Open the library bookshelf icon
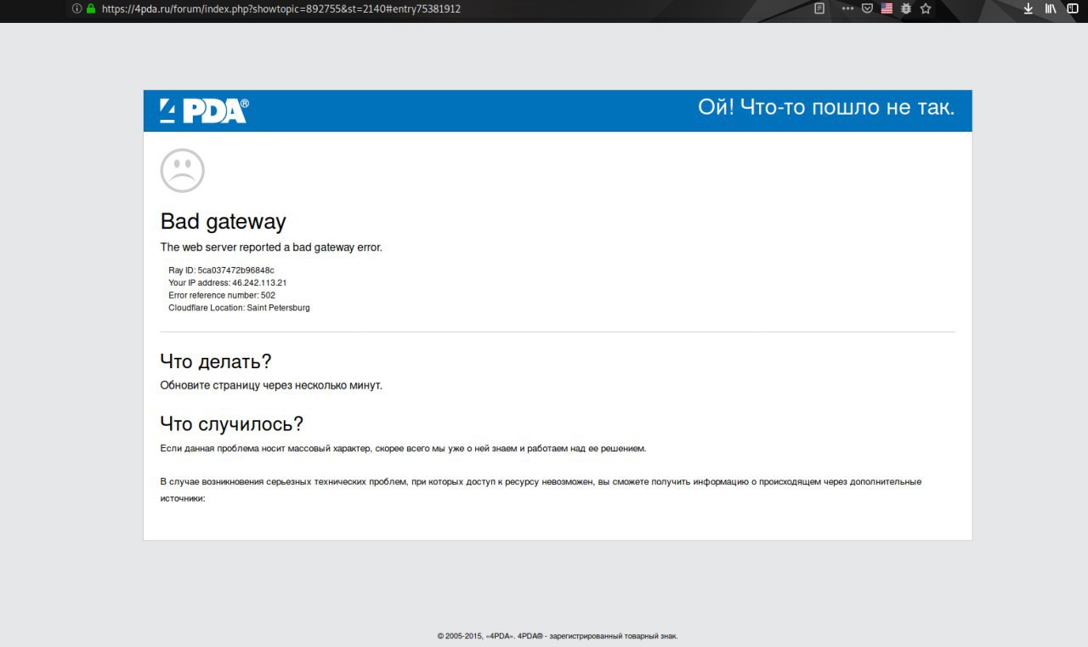The height and width of the screenshot is (647, 1088). coord(1051,9)
